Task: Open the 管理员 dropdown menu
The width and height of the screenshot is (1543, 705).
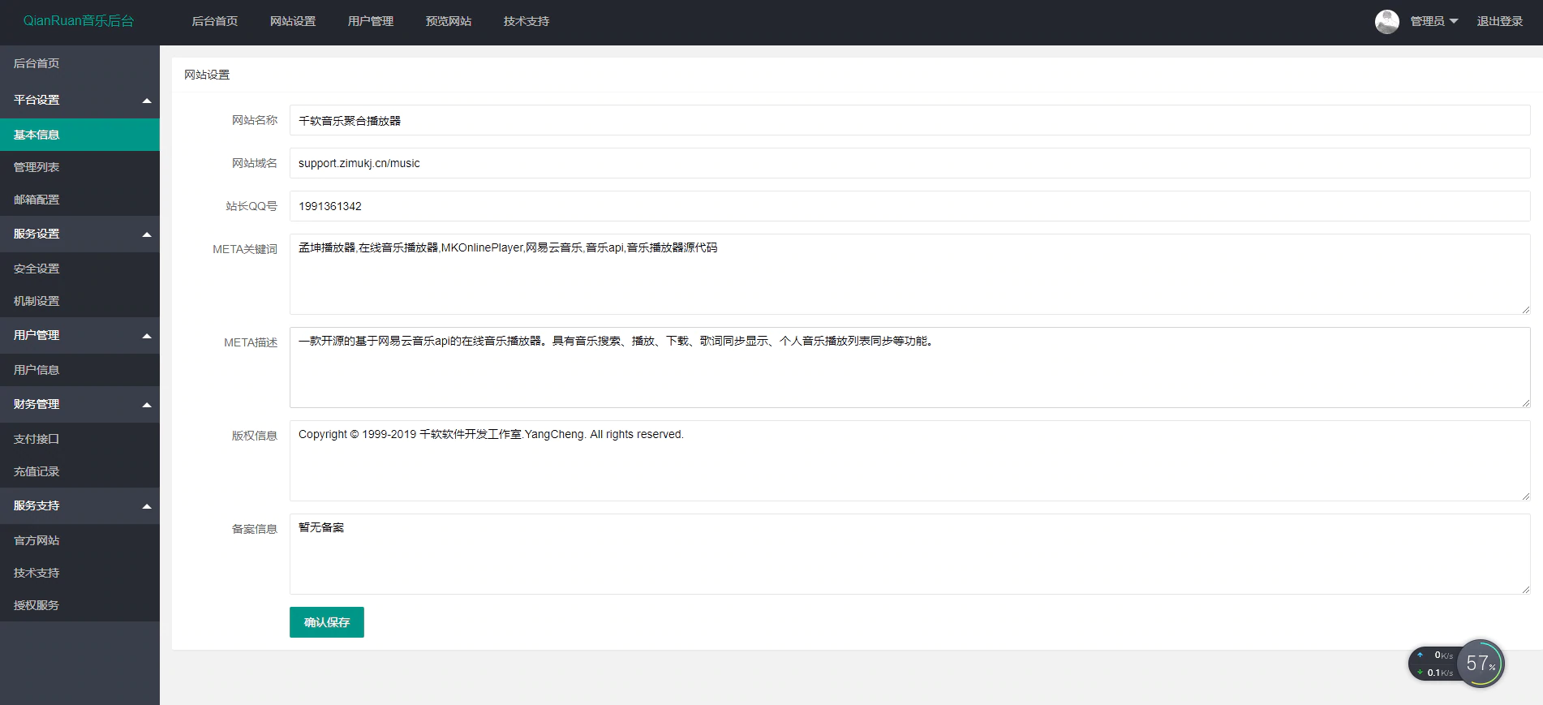Action: click(1433, 22)
